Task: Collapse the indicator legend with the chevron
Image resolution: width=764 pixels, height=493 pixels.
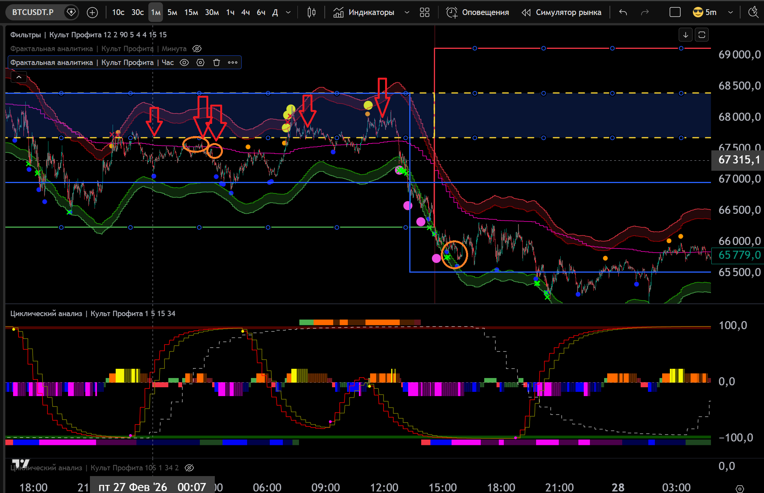Action: [19, 77]
